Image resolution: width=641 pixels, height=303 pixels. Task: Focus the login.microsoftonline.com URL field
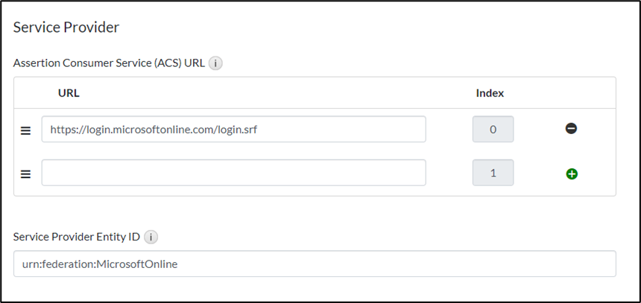[233, 129]
